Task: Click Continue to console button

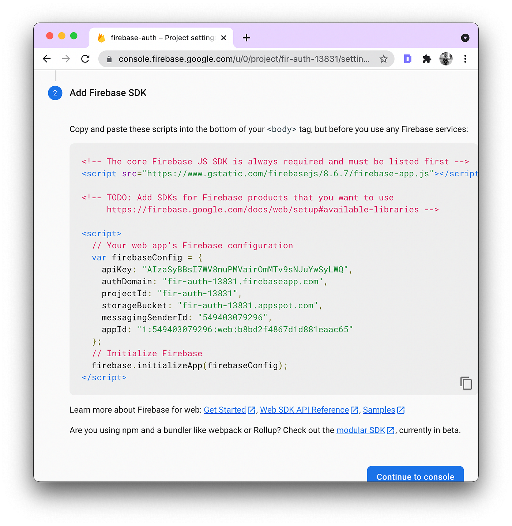Action: click(x=415, y=474)
